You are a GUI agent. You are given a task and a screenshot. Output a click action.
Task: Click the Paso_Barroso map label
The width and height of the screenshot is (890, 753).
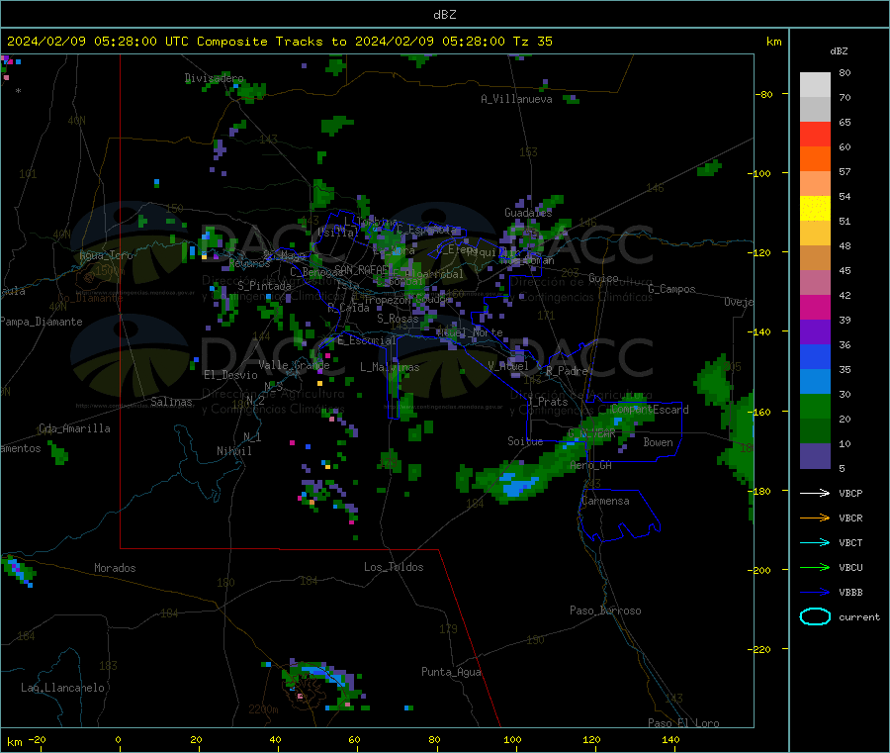(605, 612)
